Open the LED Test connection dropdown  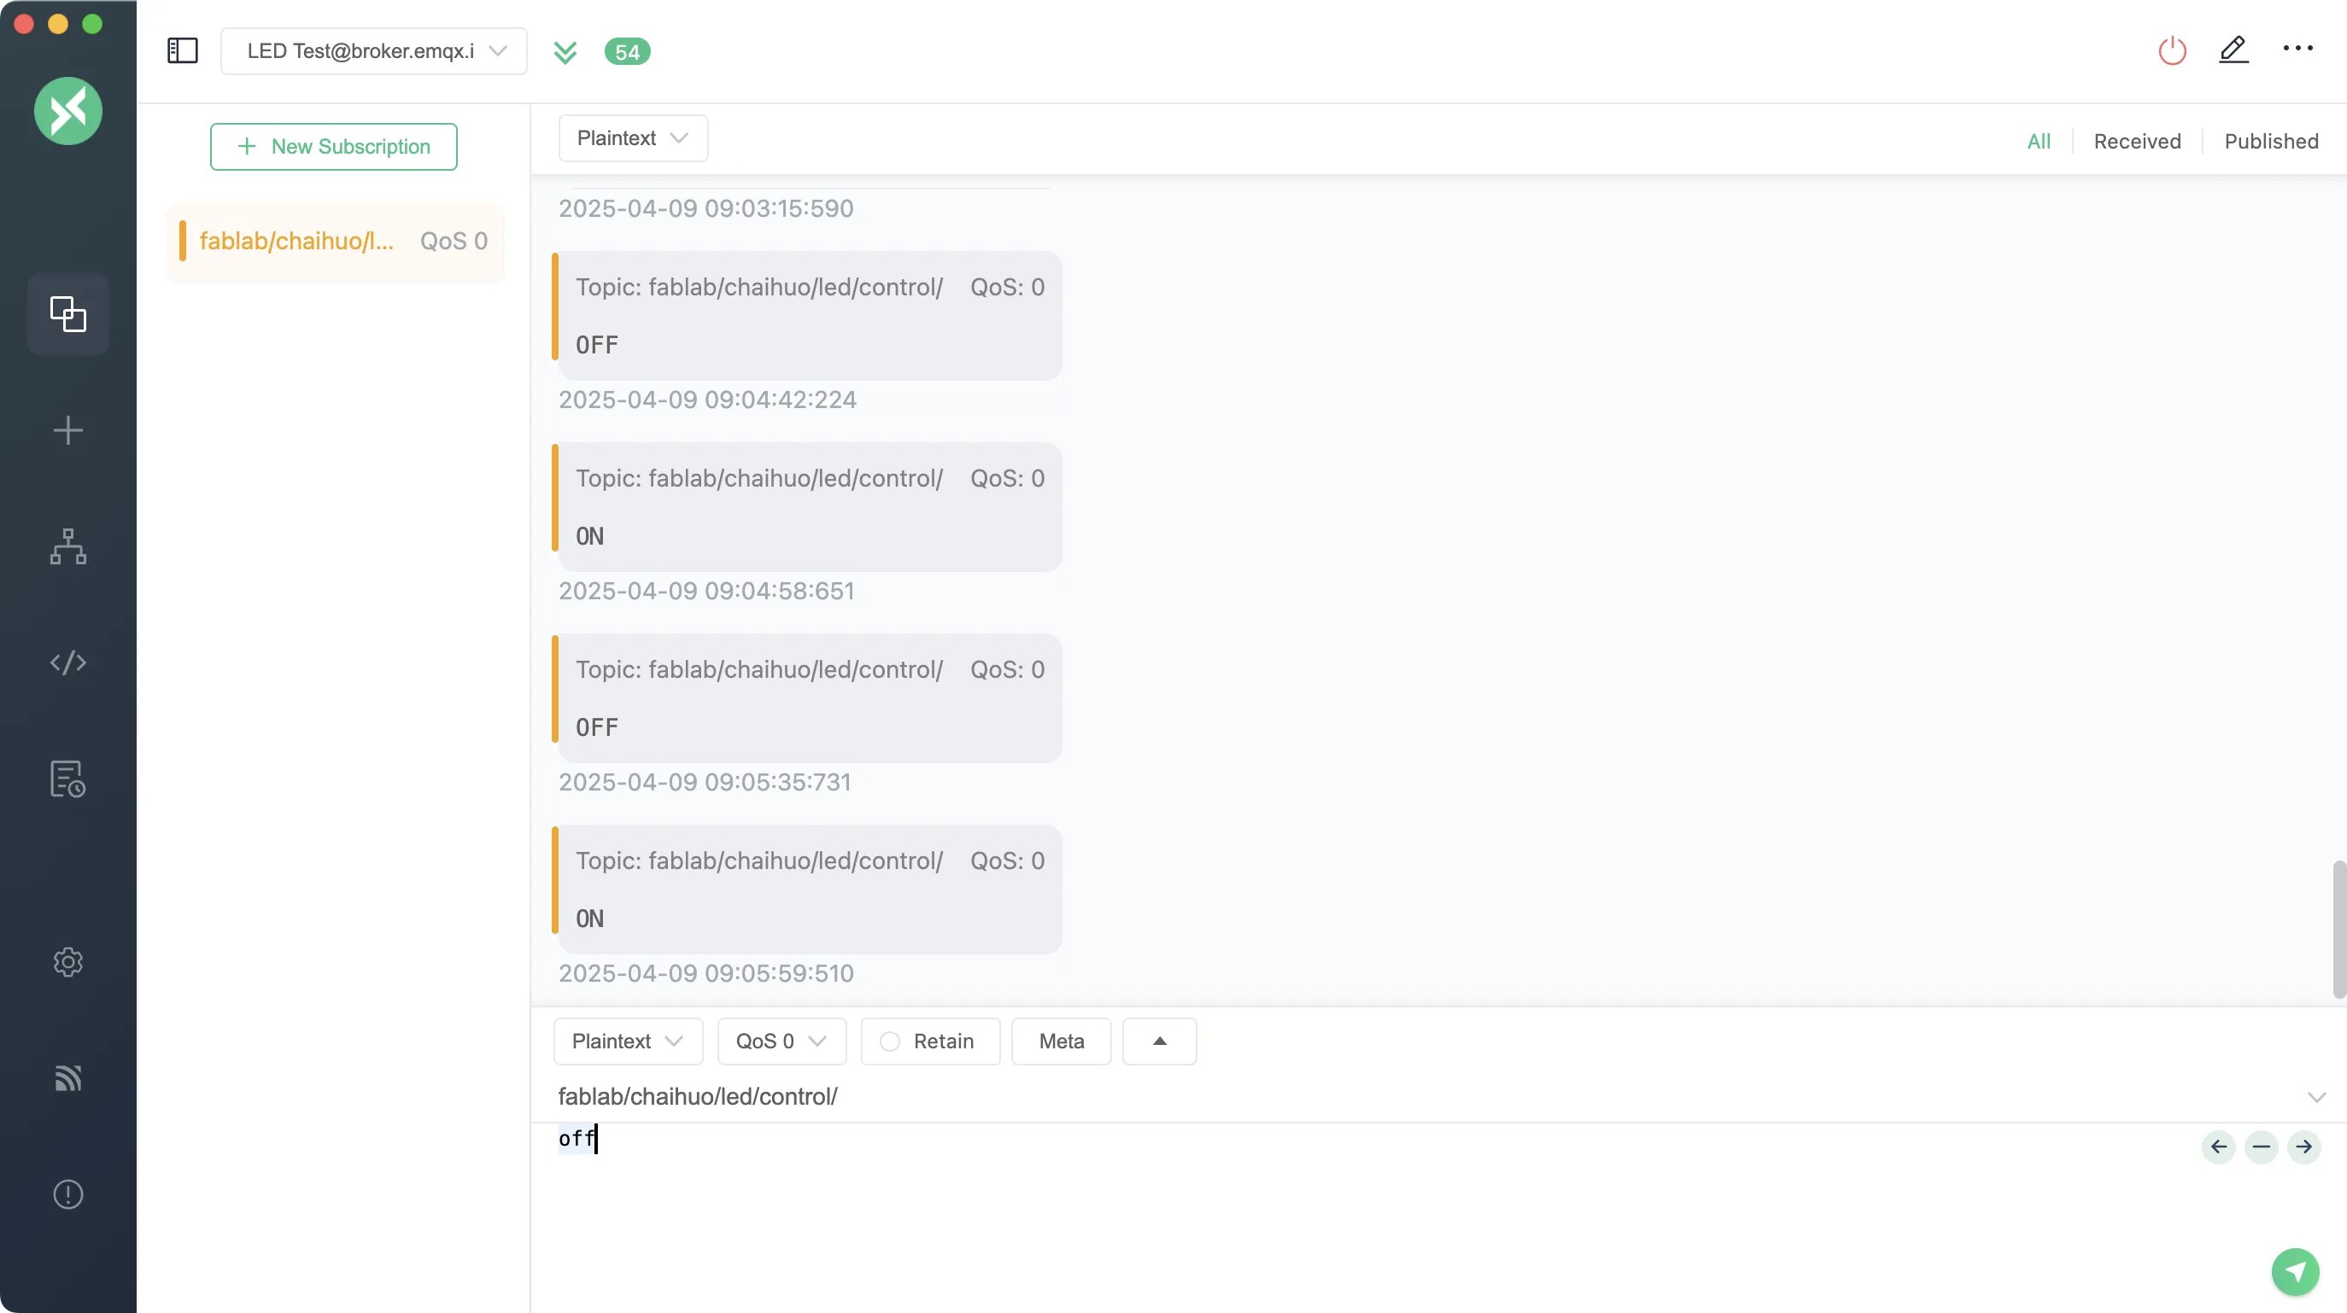[x=373, y=51]
